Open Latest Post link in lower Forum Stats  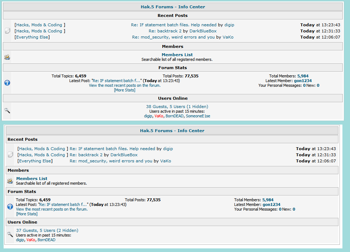[x=63, y=204]
